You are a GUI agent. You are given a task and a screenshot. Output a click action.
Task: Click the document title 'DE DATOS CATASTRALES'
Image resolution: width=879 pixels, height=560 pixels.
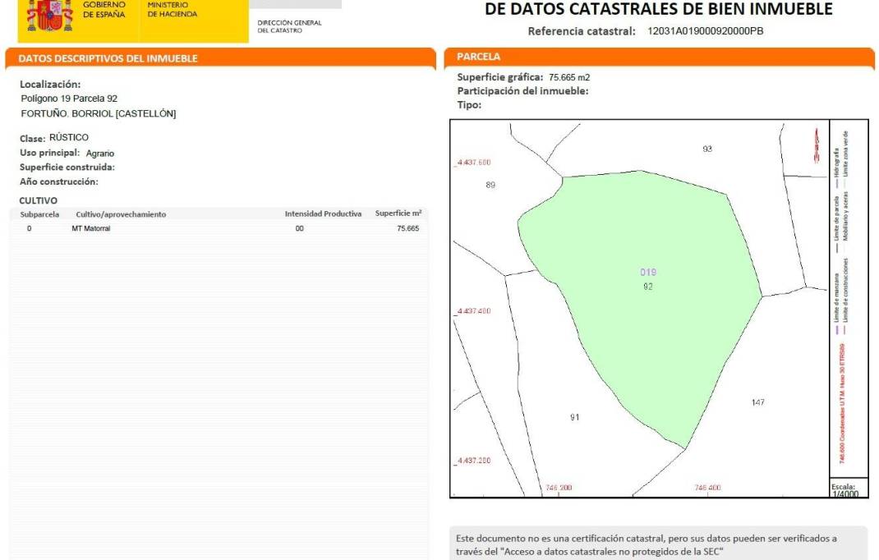658,9
